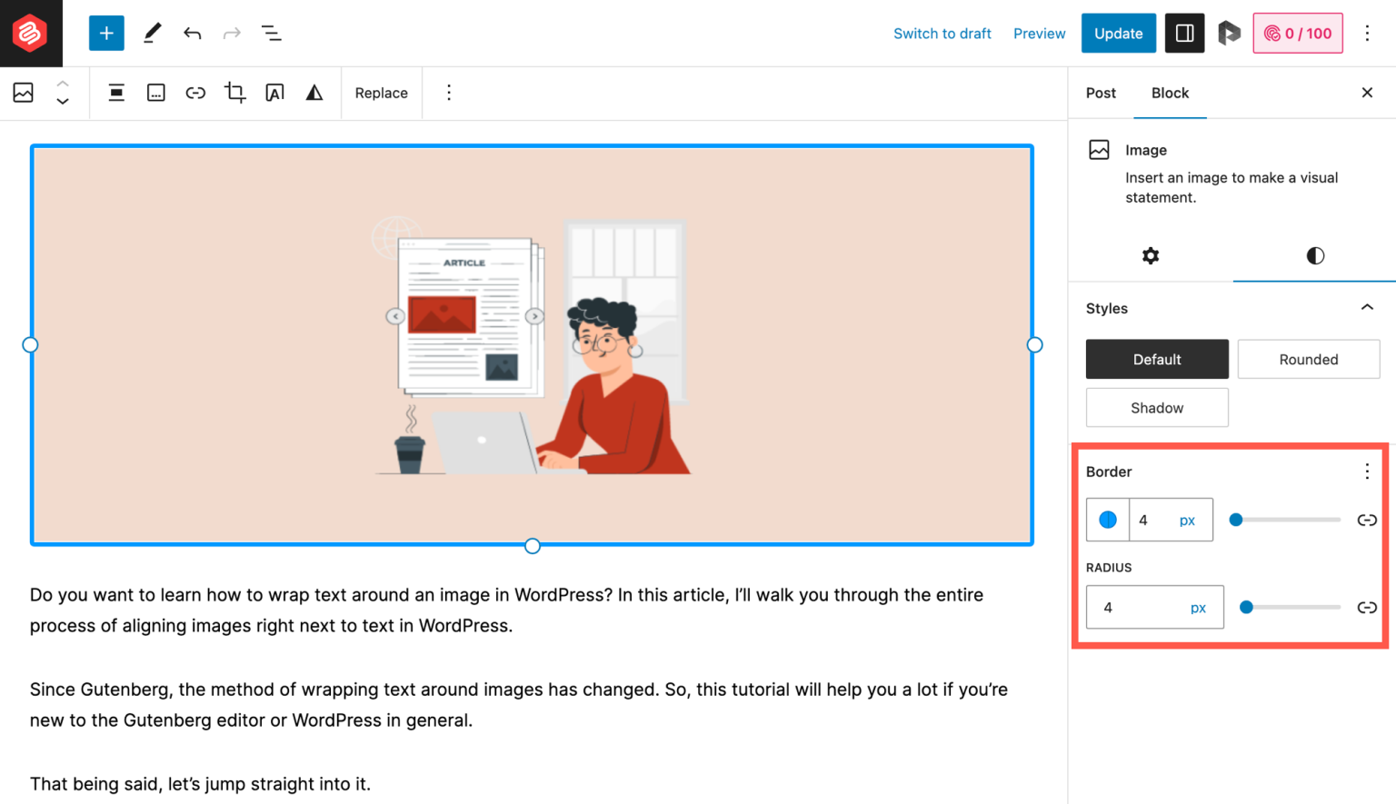
Task: Open the 0 / 100 SEO score
Action: pyautogui.click(x=1298, y=34)
